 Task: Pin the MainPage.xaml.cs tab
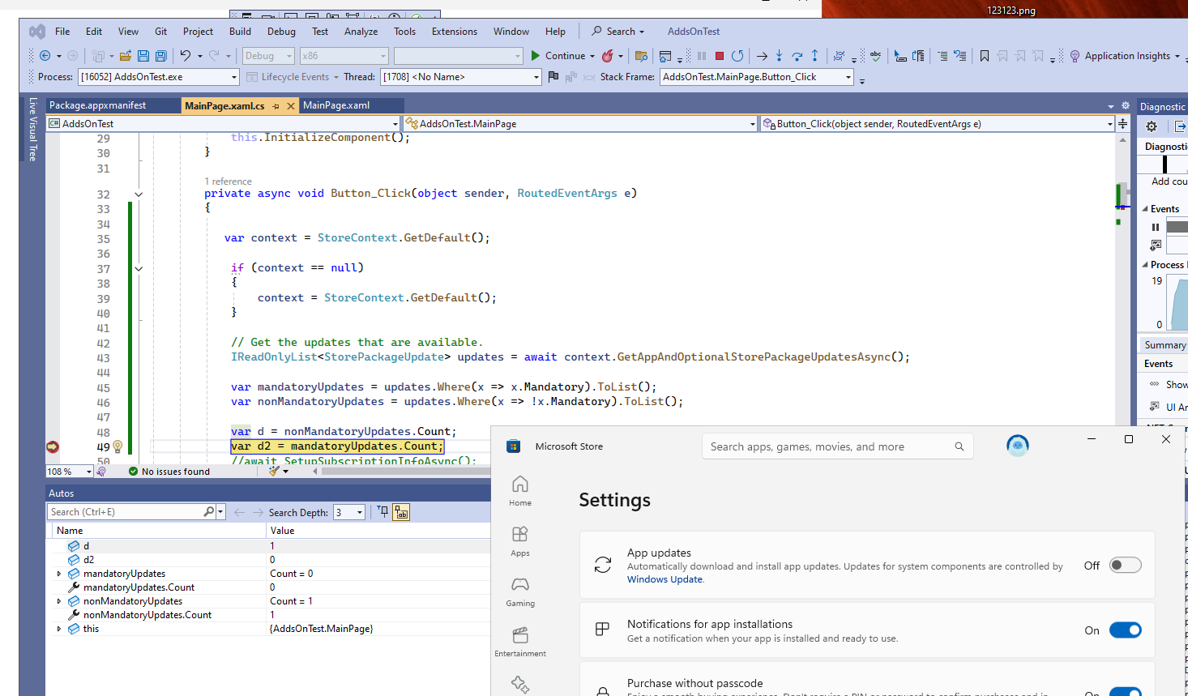click(276, 106)
